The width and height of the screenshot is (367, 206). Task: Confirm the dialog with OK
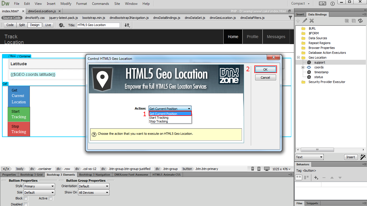(x=265, y=70)
